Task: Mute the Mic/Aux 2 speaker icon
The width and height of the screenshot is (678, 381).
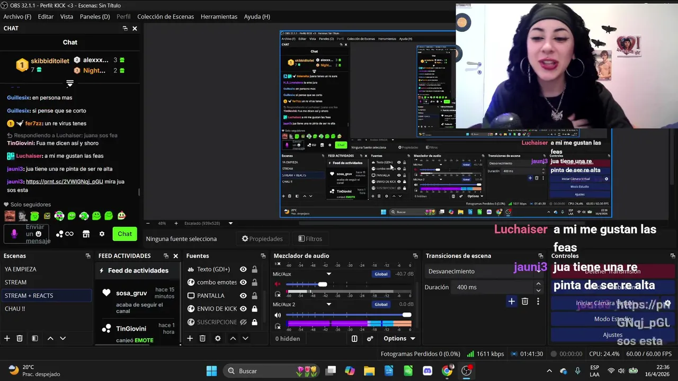Action: [278, 315]
